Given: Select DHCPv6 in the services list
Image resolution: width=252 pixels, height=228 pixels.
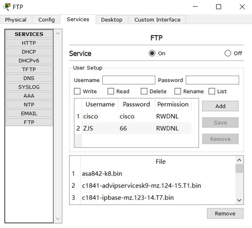Looking at the screenshot, I should pos(29,61).
